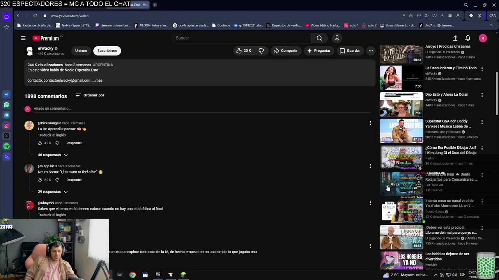The height and width of the screenshot is (280, 499).
Task: Open the 'Text-to-Speech (TTS...' bookmark
Action: 74,25
